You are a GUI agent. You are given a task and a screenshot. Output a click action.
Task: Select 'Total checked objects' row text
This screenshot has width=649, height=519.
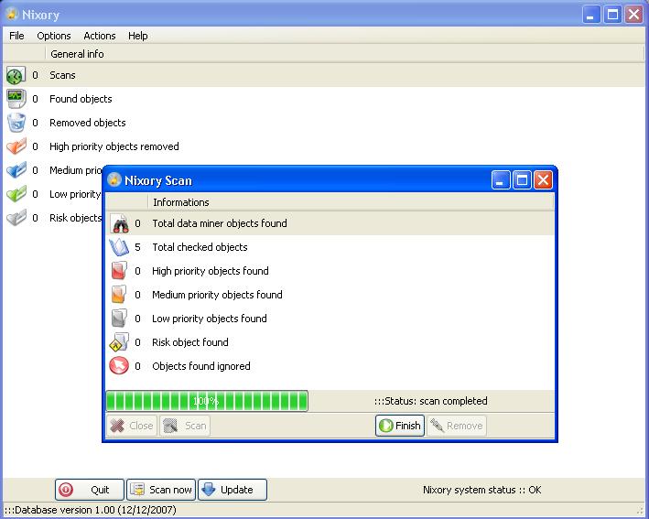(200, 247)
